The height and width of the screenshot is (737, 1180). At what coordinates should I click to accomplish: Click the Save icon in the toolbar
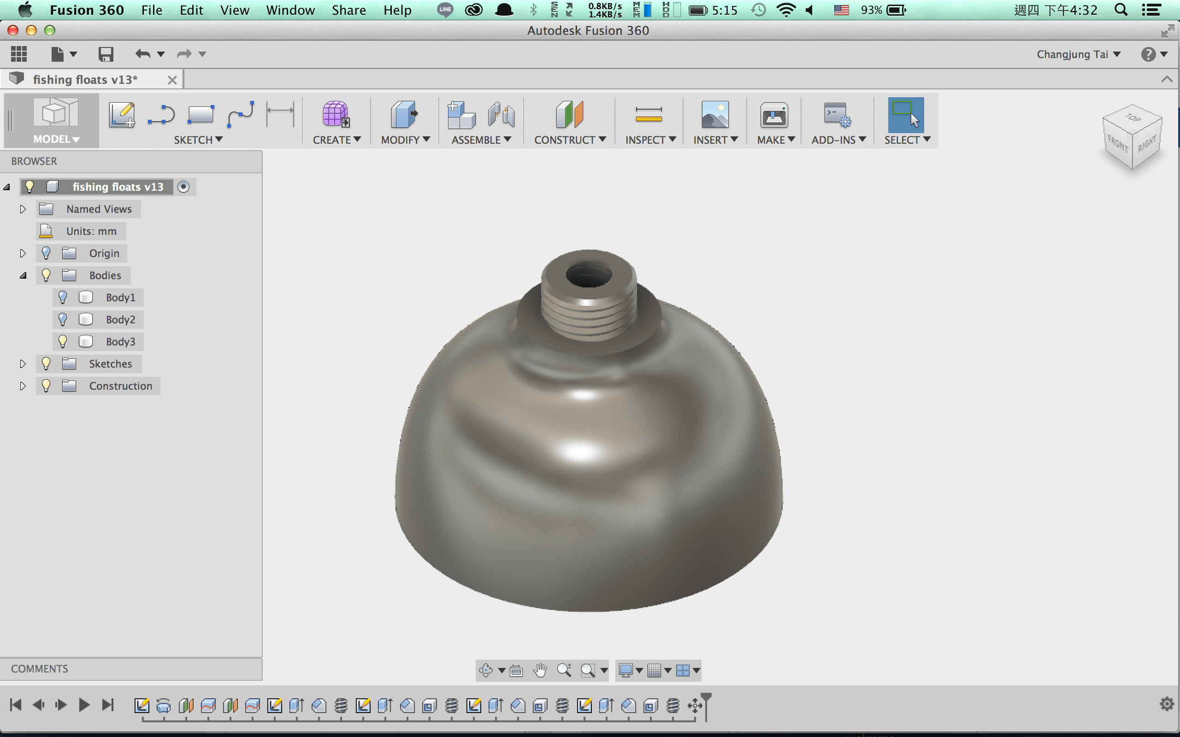pos(105,53)
